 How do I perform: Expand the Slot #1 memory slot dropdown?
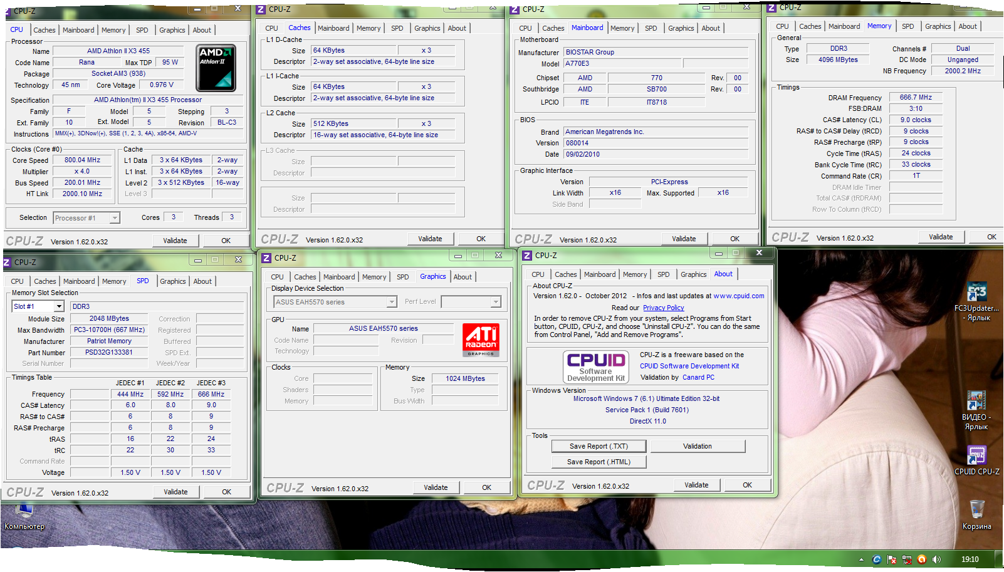tap(59, 306)
